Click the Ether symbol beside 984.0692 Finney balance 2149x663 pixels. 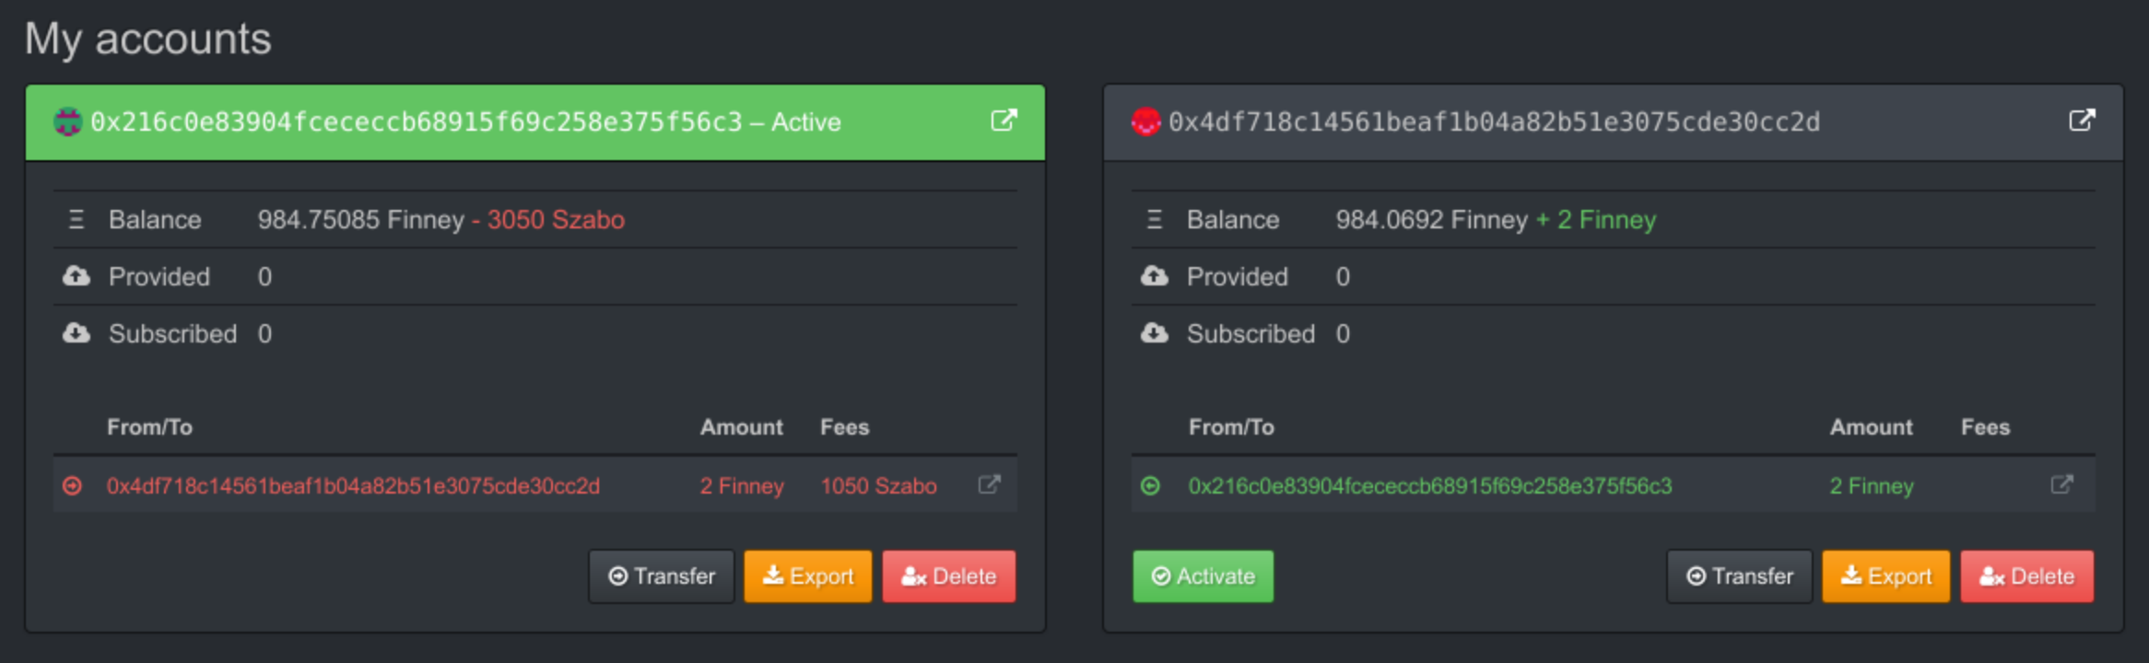pyautogui.click(x=1155, y=220)
